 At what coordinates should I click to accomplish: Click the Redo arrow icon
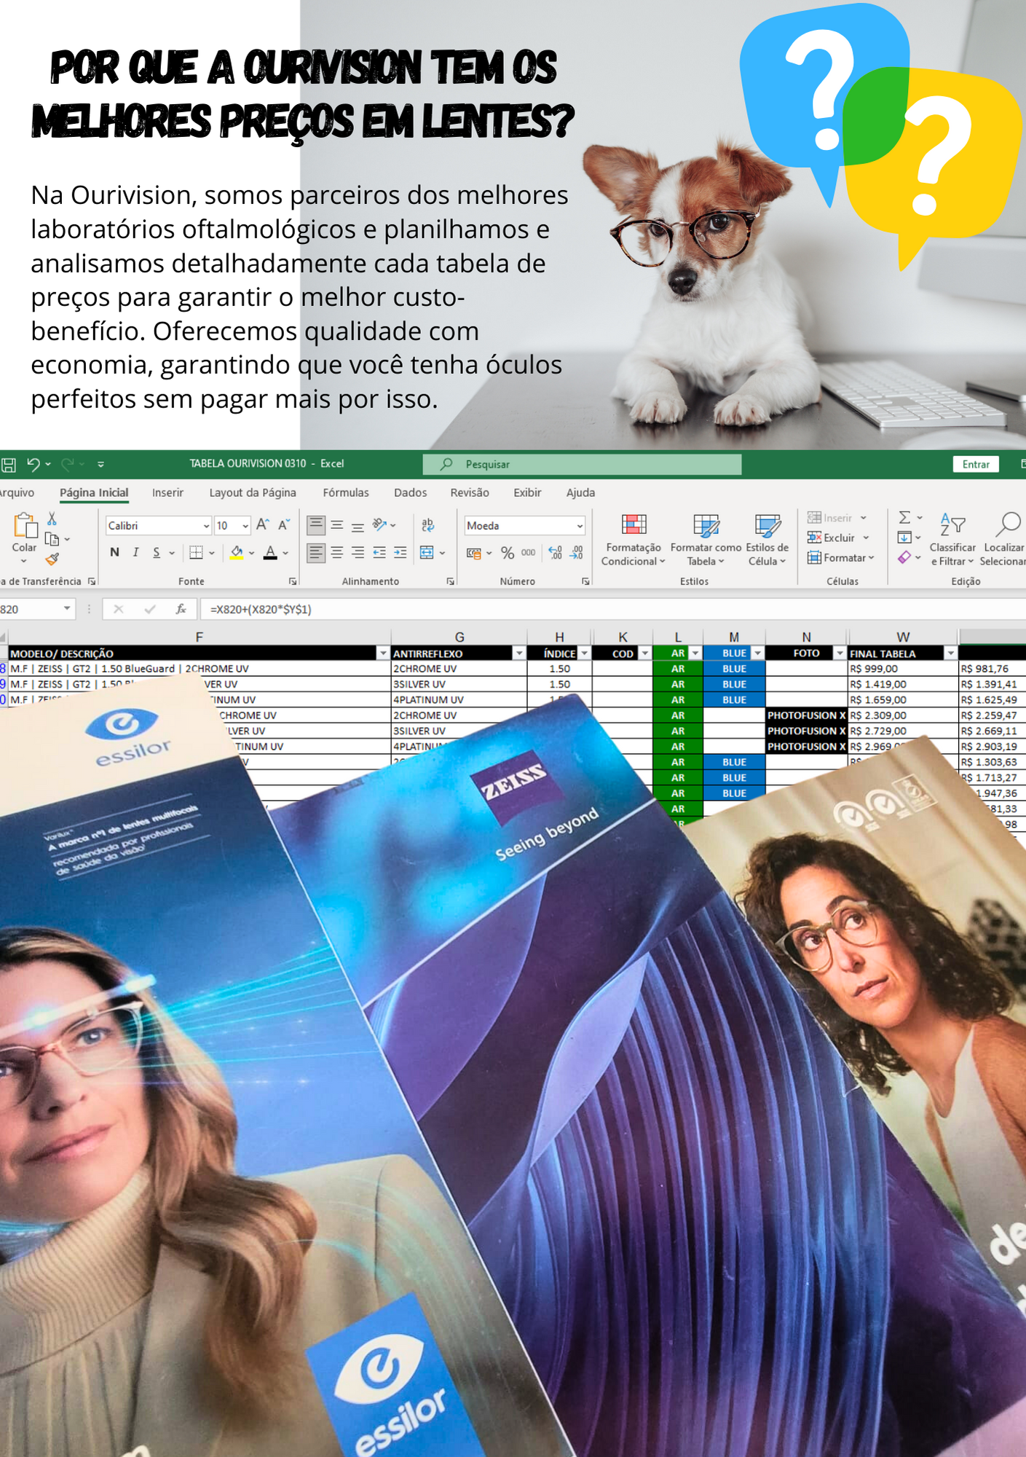point(68,464)
